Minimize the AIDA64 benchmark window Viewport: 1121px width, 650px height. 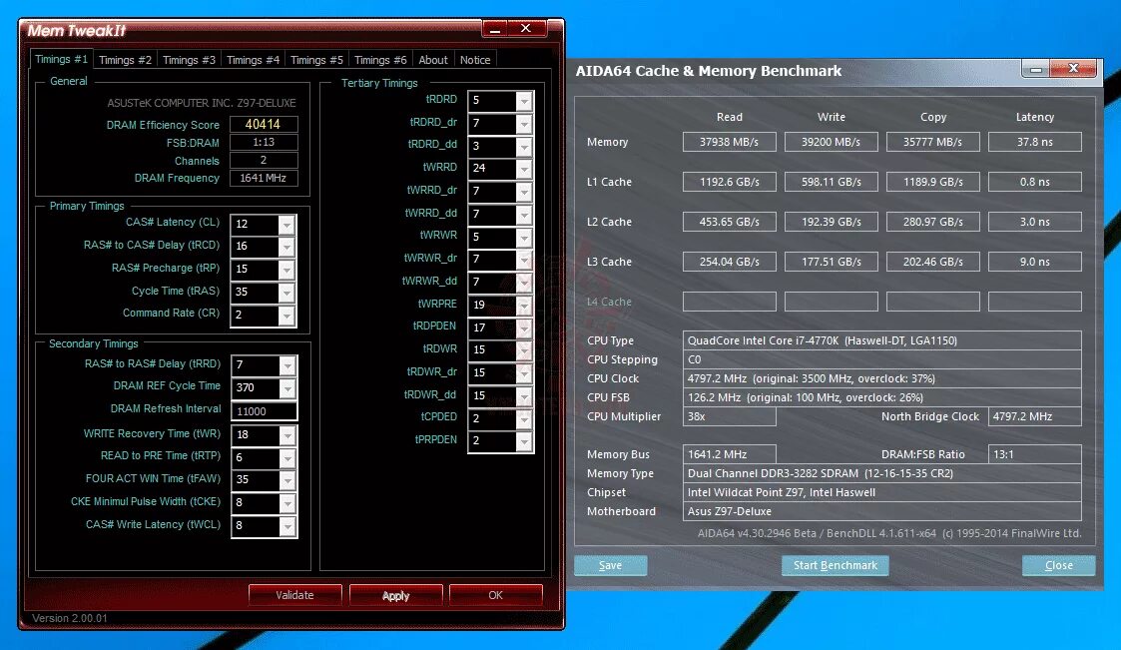[x=1035, y=69]
